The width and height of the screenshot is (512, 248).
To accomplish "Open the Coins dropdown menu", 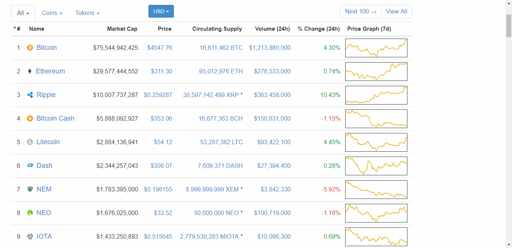I will click(52, 13).
